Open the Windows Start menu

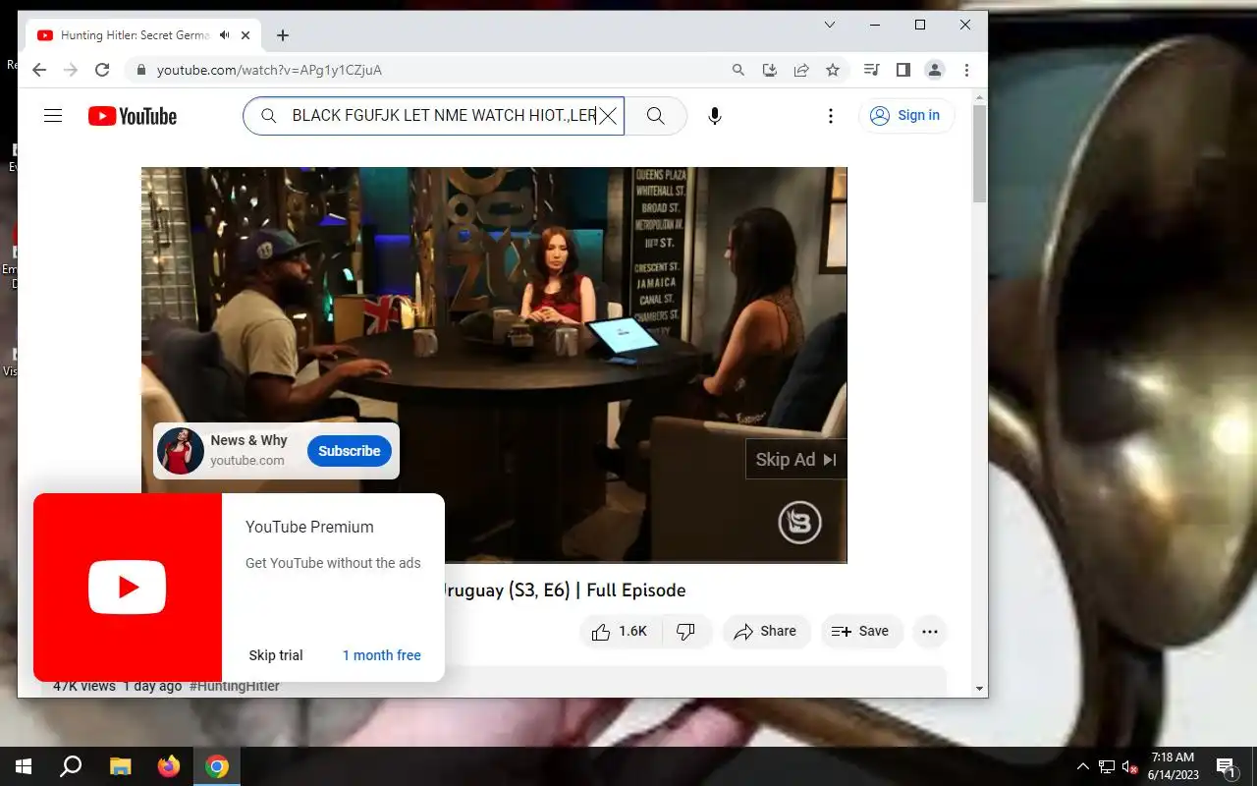point(24,766)
